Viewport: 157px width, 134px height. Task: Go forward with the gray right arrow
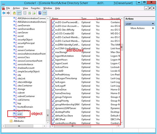pos(8,13)
